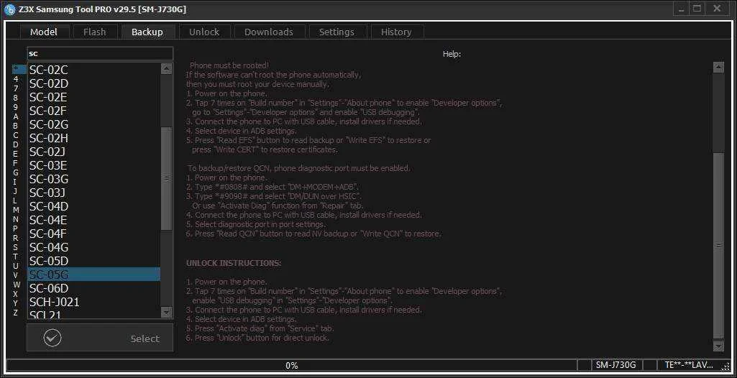
Task: Filter models by index letter A
Action: click(x=16, y=116)
